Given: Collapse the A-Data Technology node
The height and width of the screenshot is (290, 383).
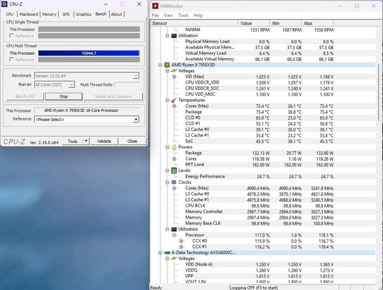Looking at the screenshot, I should click(160, 253).
